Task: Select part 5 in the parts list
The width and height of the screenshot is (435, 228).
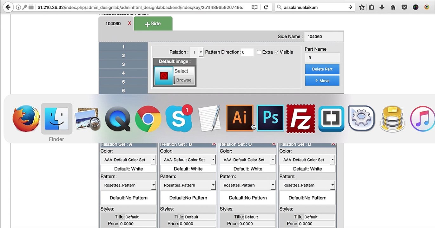Action: [123, 82]
